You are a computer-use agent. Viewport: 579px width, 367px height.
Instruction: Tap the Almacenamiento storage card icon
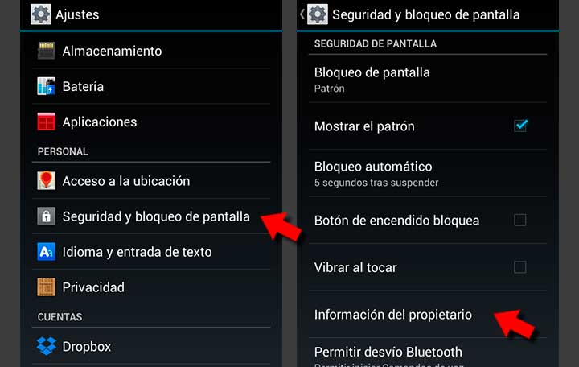(x=46, y=51)
